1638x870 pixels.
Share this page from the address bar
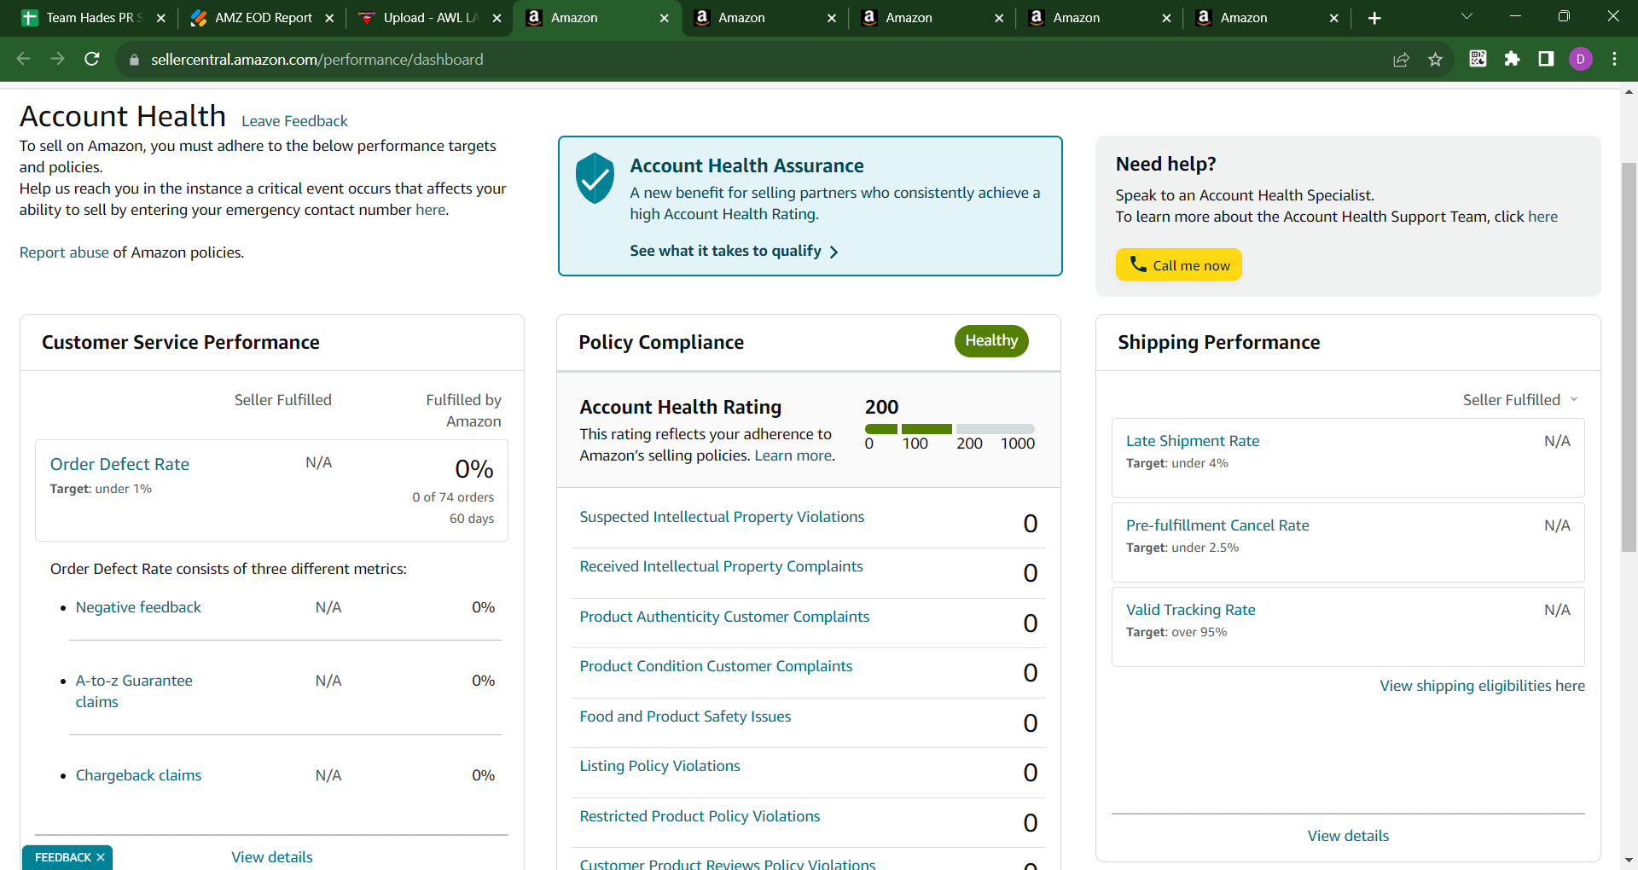coord(1401,60)
